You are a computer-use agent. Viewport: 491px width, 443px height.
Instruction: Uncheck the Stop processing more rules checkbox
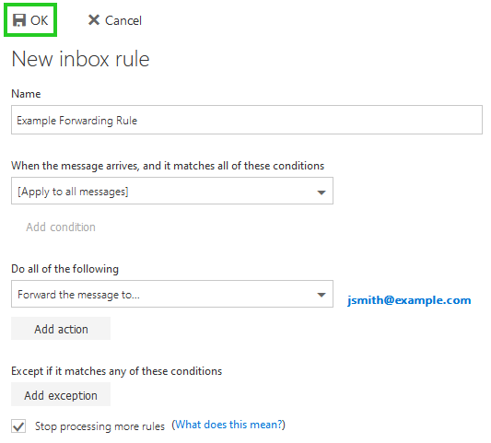coord(18,426)
